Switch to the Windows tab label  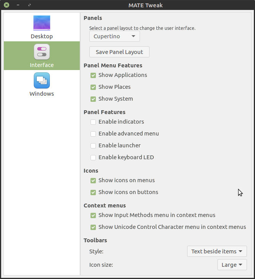[x=42, y=94]
